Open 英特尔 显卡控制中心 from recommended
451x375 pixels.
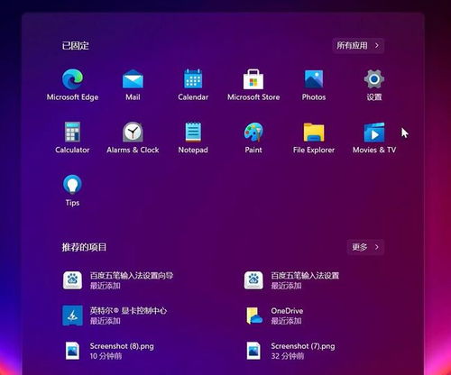115,316
